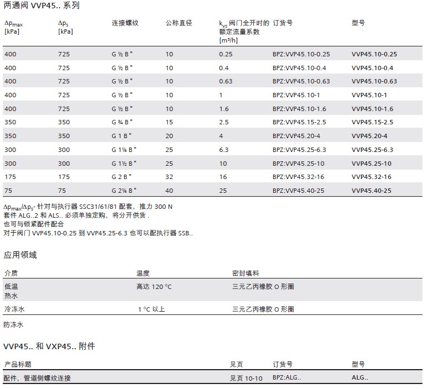Select order number BPZ:VVP45.10-1.6
428x389 pixels.
299,109
